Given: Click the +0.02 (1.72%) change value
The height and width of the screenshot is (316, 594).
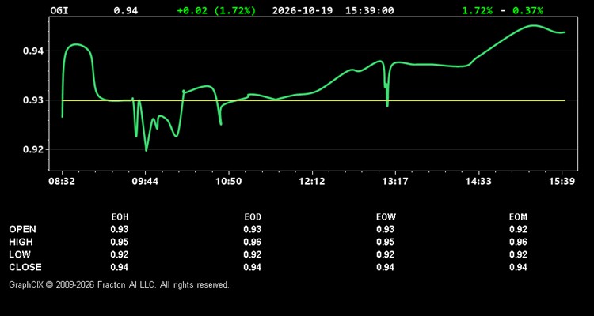Looking at the screenshot, I should coord(216,10).
